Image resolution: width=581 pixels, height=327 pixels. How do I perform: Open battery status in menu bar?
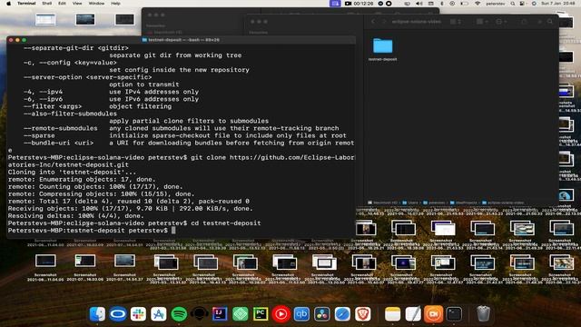(x=464, y=4)
